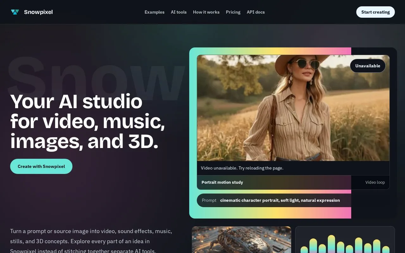Click 'Video unavailable. Try reloading the page.' message
The height and width of the screenshot is (253, 405).
(x=242, y=168)
